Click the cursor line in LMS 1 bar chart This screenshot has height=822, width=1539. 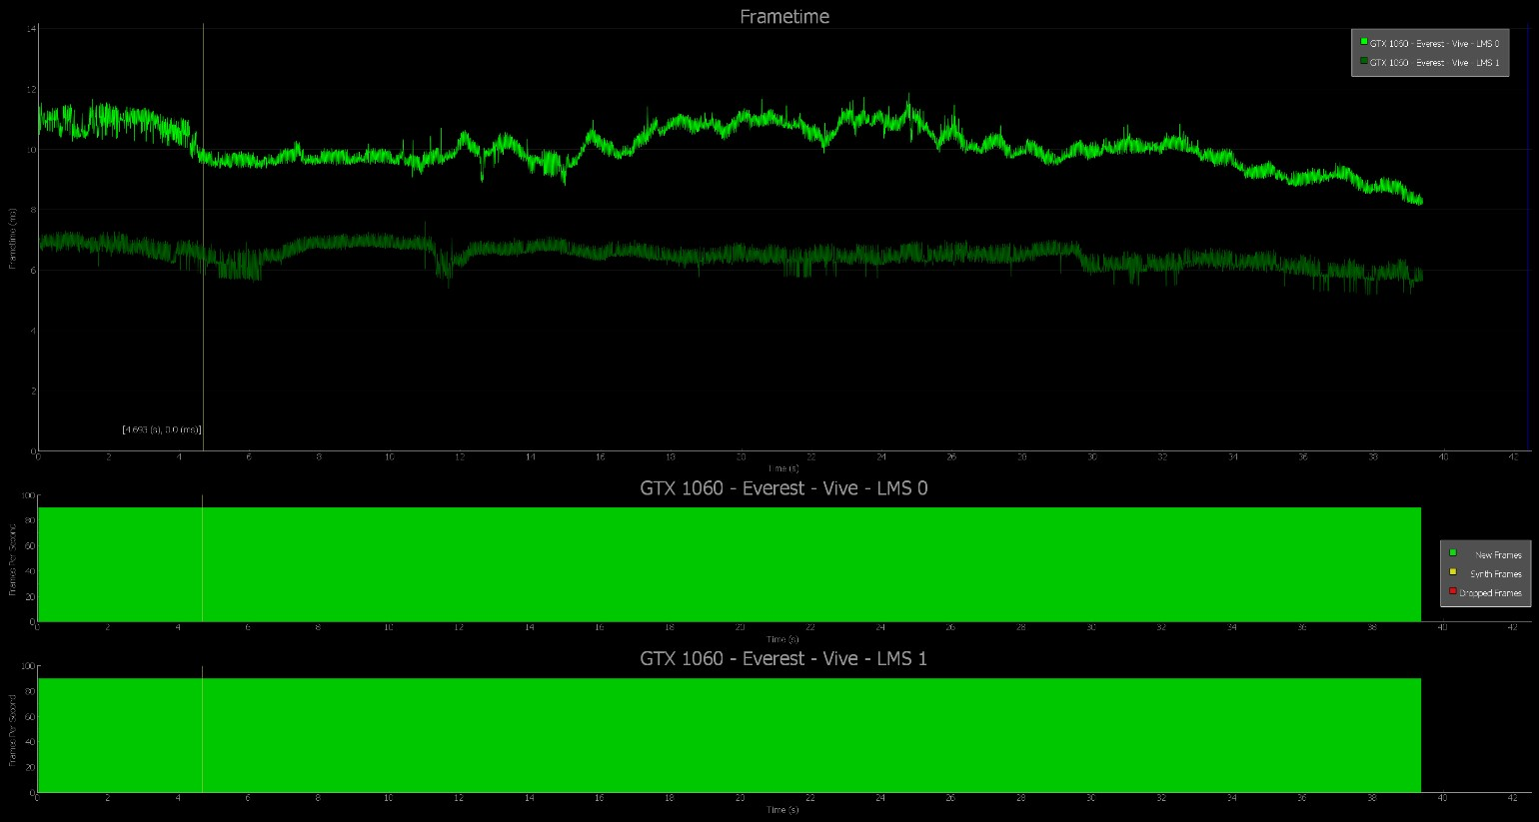click(202, 729)
